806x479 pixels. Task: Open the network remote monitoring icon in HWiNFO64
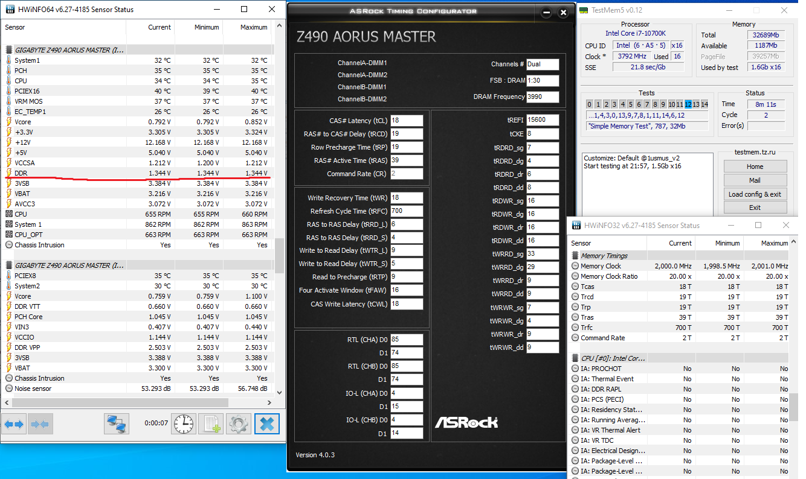pyautogui.click(x=117, y=424)
